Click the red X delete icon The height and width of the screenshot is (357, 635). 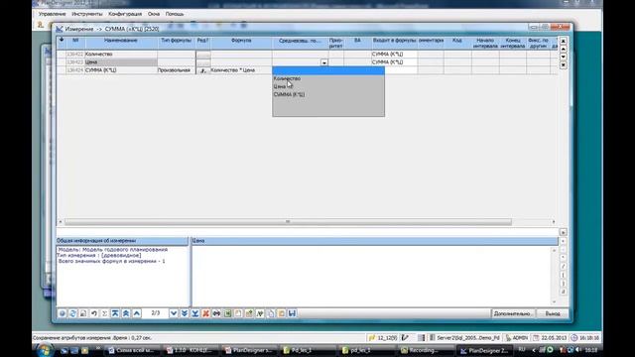[205, 313]
